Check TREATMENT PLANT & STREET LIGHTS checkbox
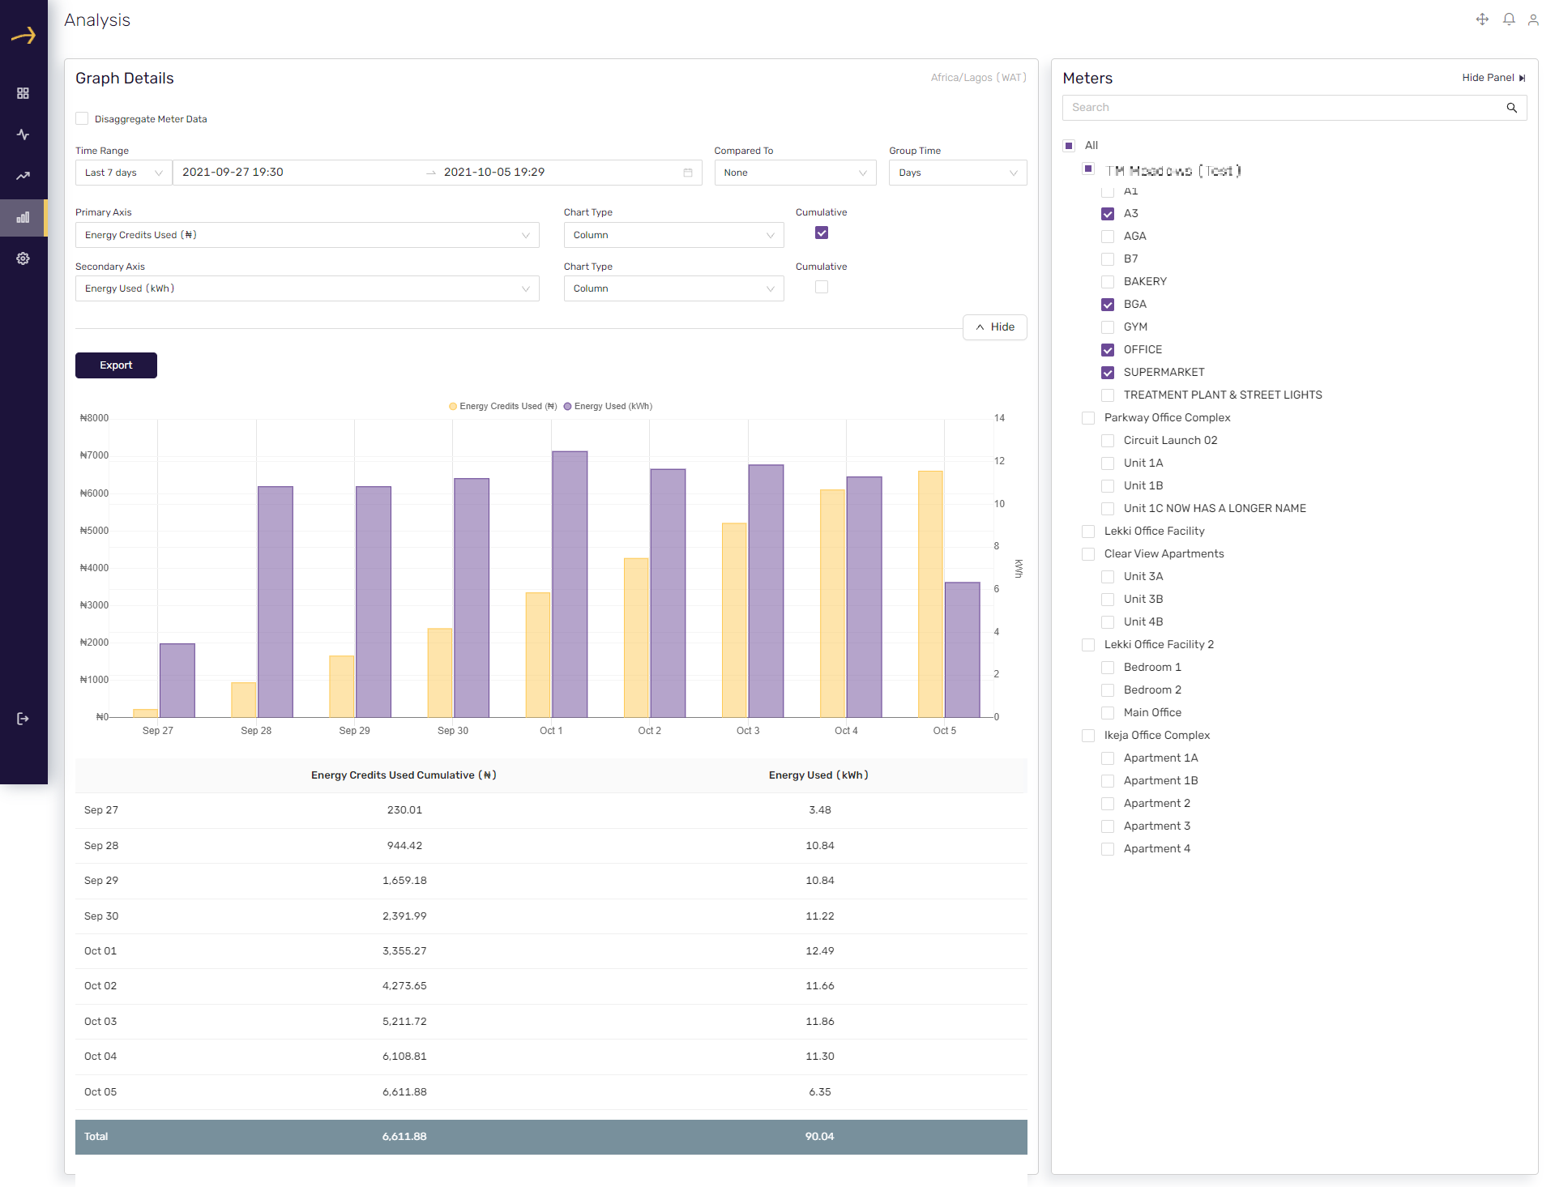Viewport: 1555px width, 1187px height. (1108, 395)
